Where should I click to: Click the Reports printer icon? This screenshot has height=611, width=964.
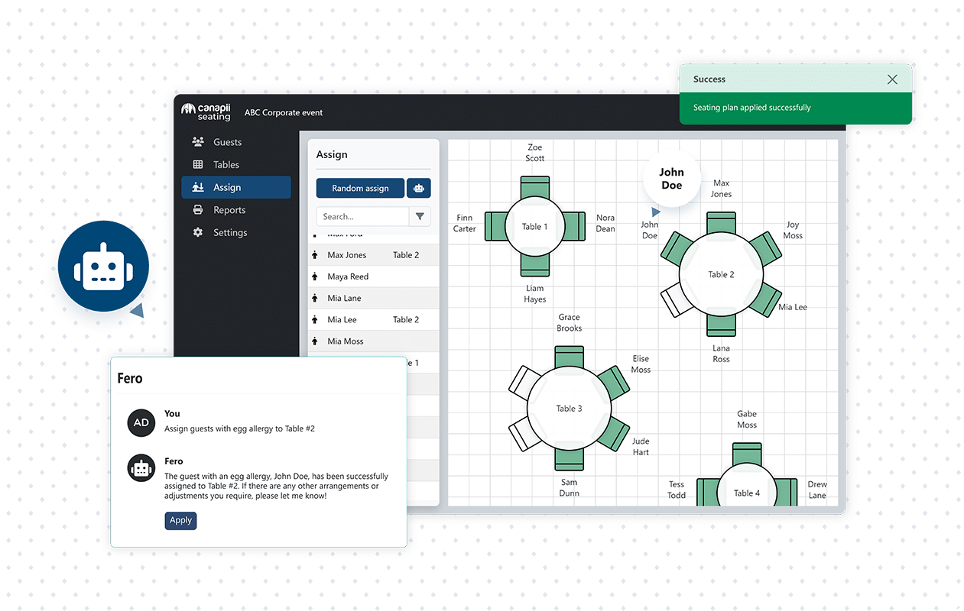click(x=198, y=210)
